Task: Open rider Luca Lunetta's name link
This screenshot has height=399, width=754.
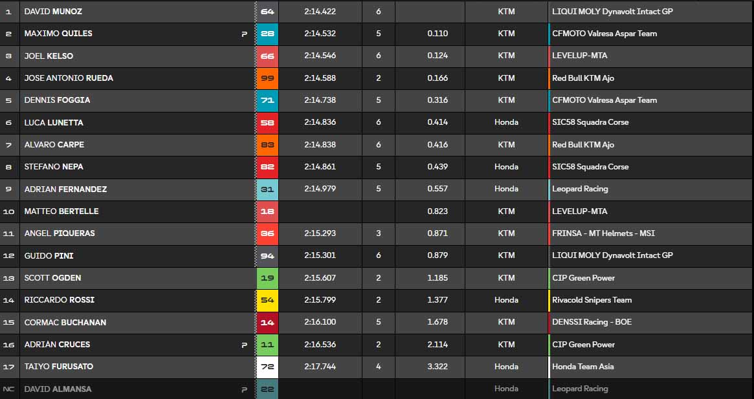Action: [x=54, y=123]
